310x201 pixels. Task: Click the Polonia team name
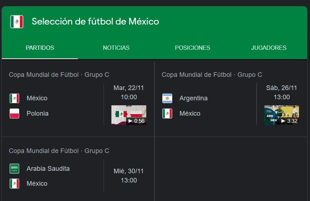[x=37, y=113]
